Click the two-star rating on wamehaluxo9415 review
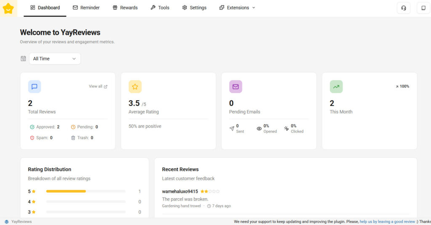Screen dimensions: 431x225 point(210,191)
